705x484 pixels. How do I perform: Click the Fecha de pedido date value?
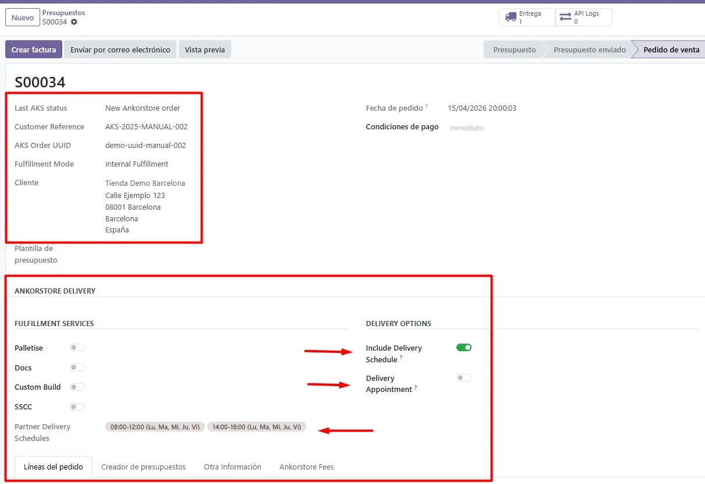pyautogui.click(x=482, y=108)
